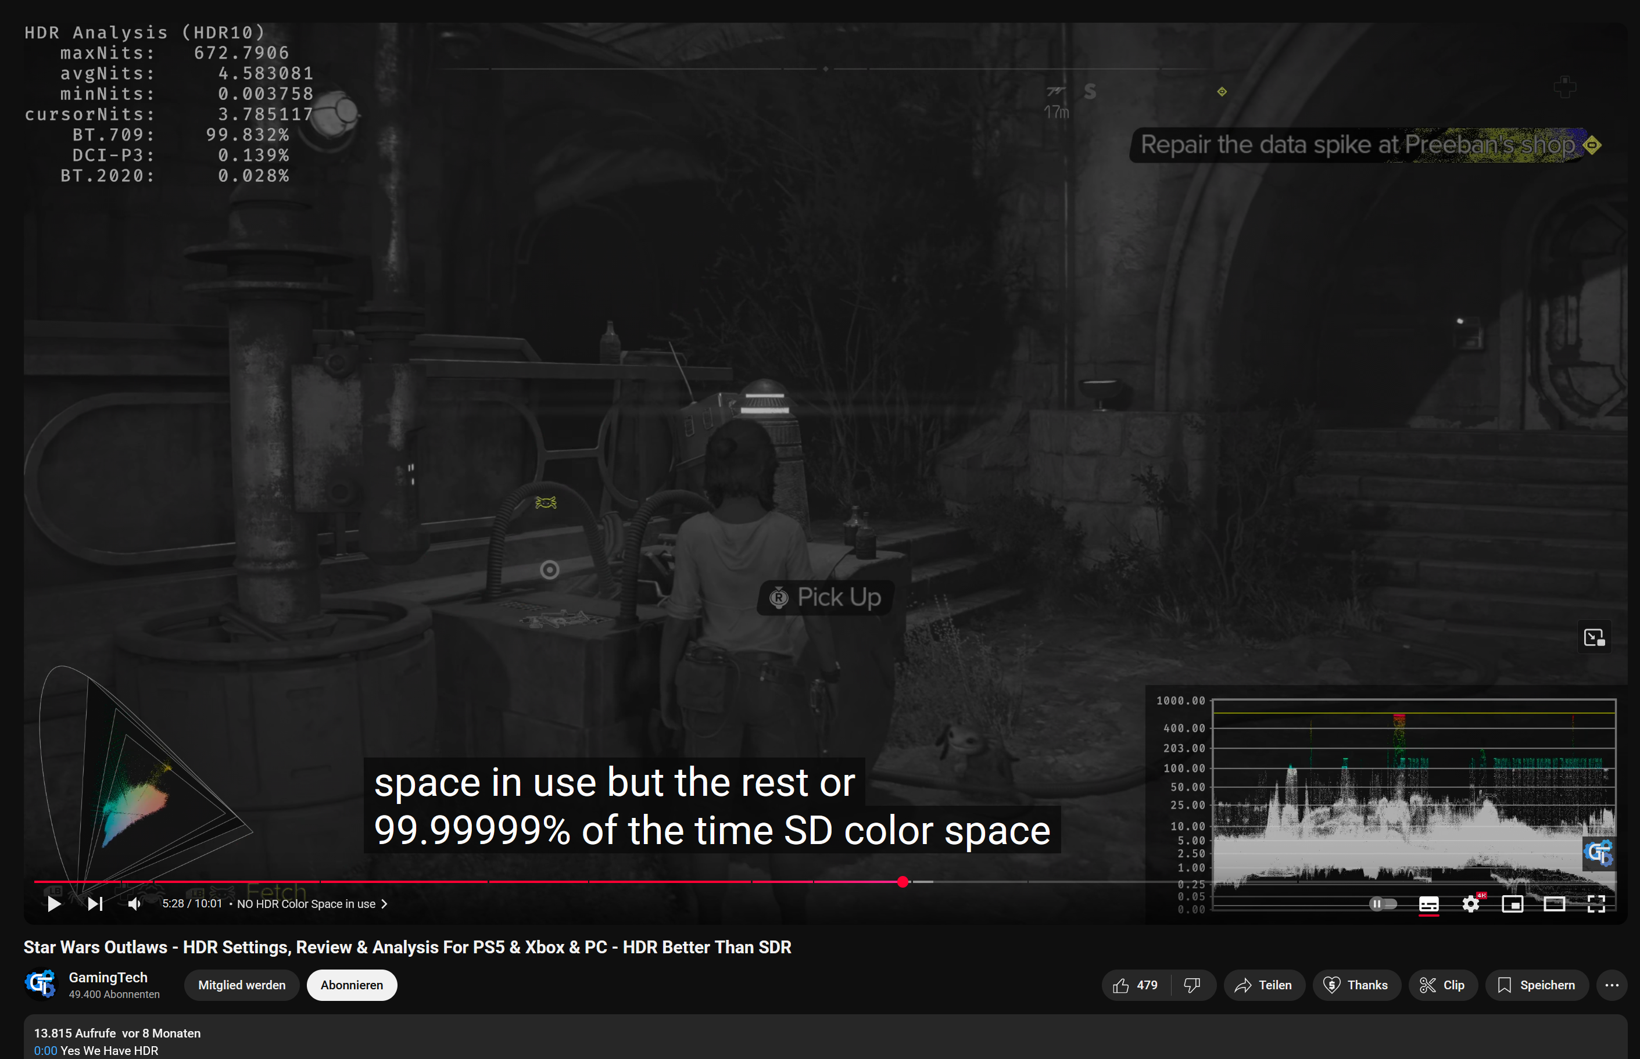This screenshot has width=1640, height=1059.
Task: Open the playback settings gear menu
Action: click(x=1471, y=904)
